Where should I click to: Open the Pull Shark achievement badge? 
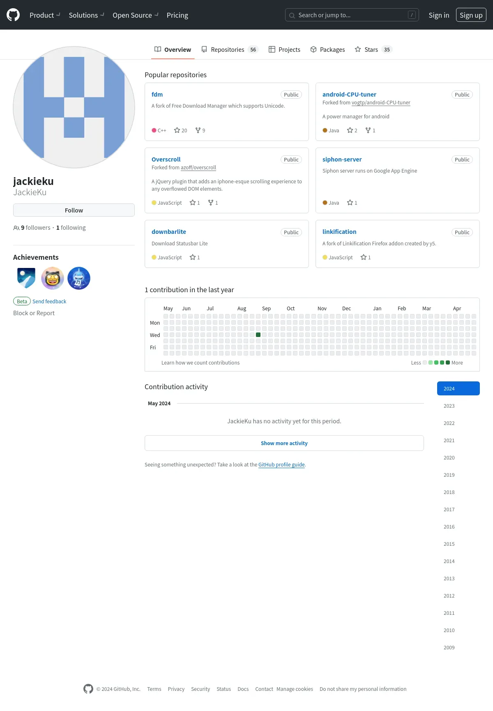(x=79, y=278)
